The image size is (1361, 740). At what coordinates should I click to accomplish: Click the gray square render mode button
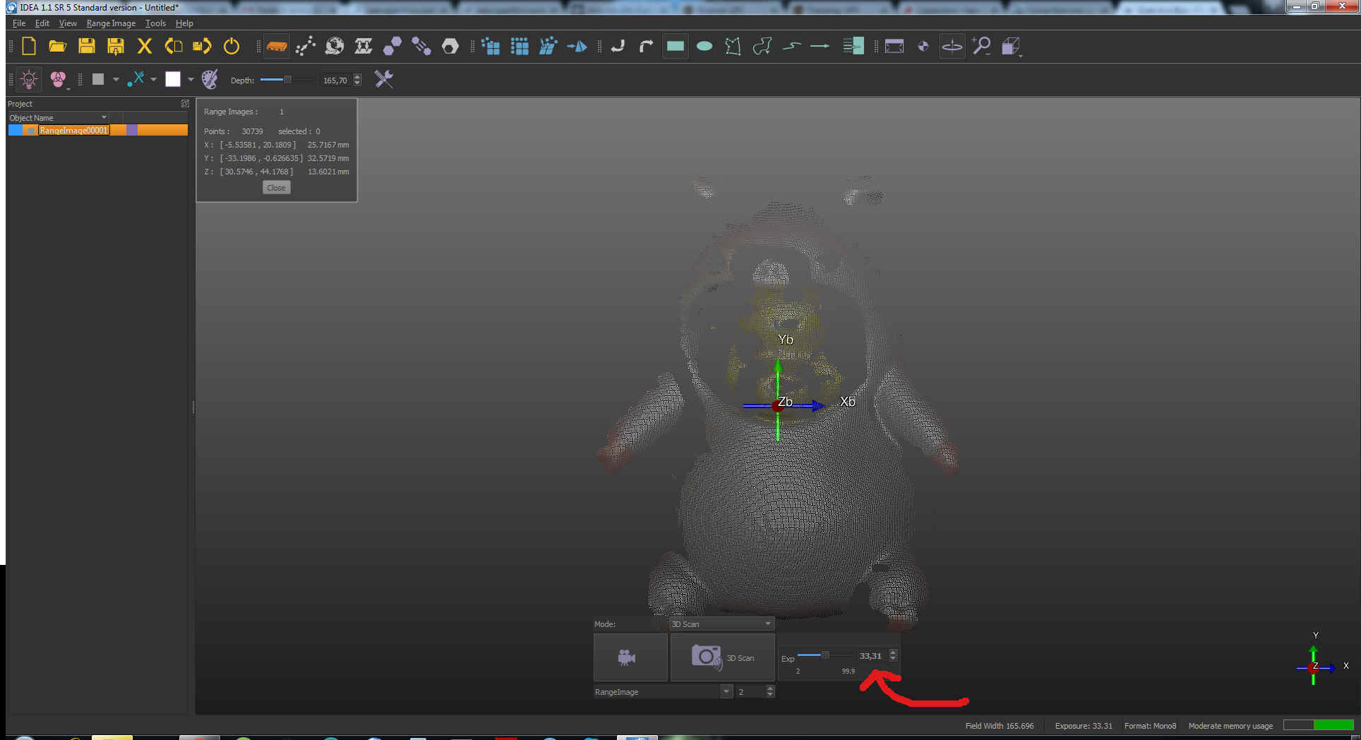click(x=98, y=79)
